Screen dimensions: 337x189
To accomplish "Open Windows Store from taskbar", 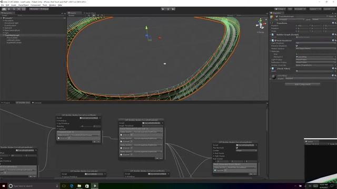I will 87,186.
